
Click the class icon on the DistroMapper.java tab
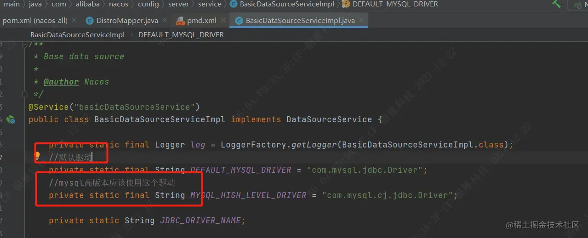coord(89,21)
